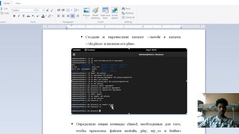Open the line spacing menu
This screenshot has width=239, height=134.
(x=76, y=10)
